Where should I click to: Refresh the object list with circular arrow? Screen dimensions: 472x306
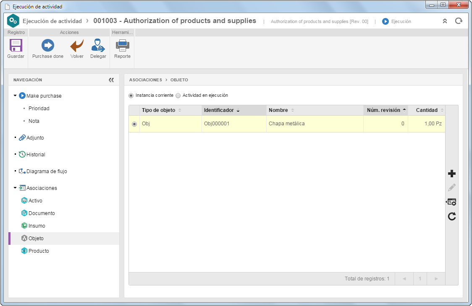[x=451, y=216]
